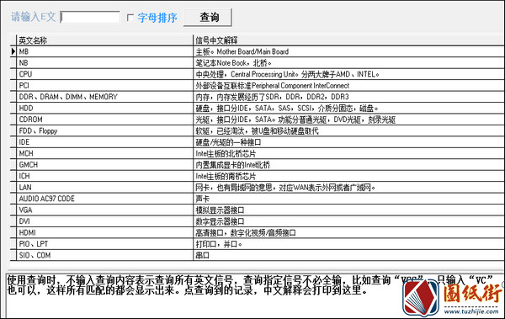This screenshot has width=505, height=319.
Task: Click inside the 使用查询时 description text box
Action: coord(254,295)
